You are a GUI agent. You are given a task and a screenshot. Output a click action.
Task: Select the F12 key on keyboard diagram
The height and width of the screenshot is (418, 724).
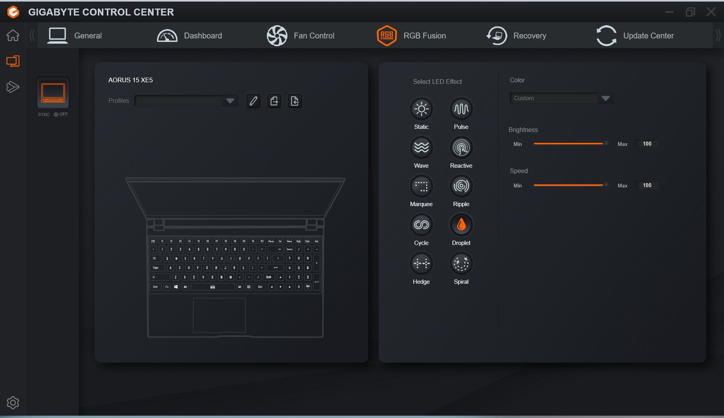click(x=262, y=241)
